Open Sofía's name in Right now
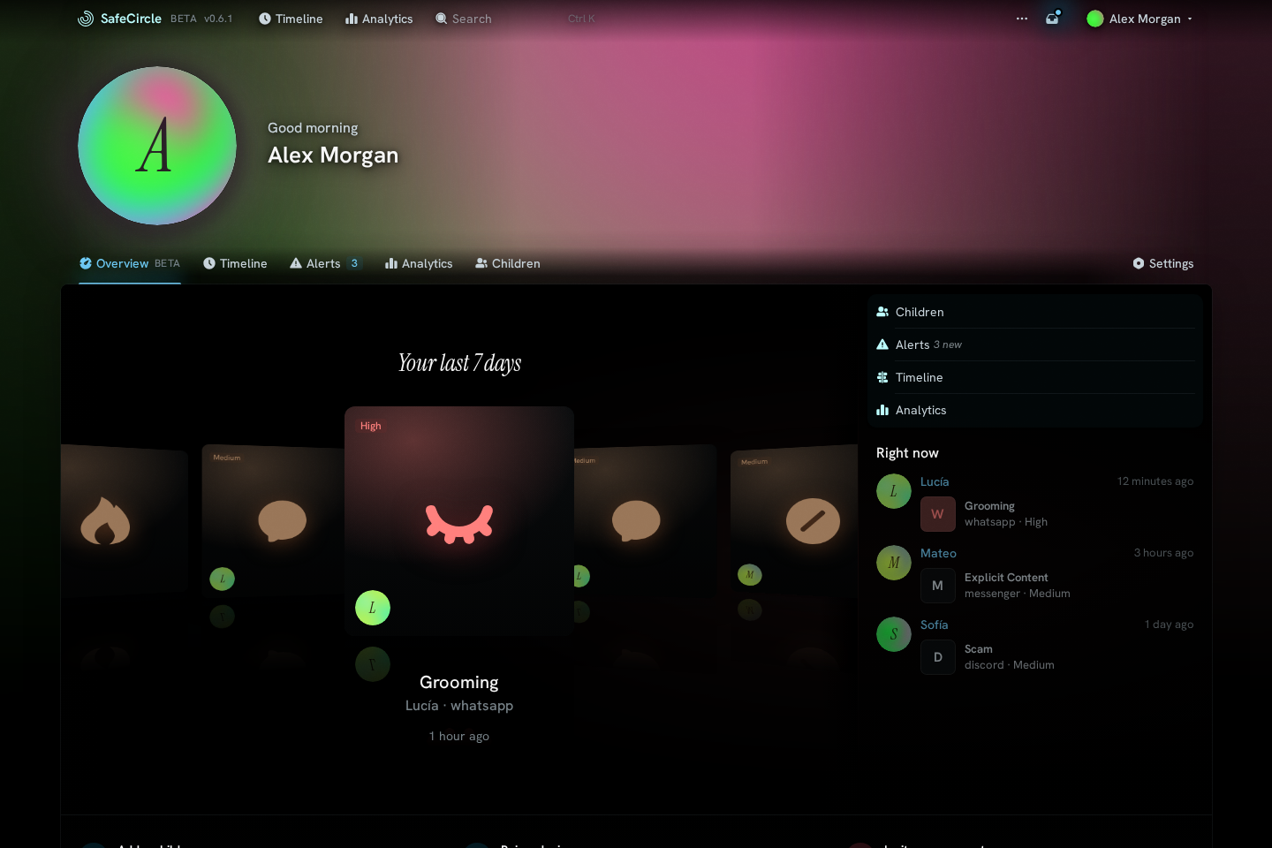This screenshot has height=848, width=1272. click(x=935, y=625)
